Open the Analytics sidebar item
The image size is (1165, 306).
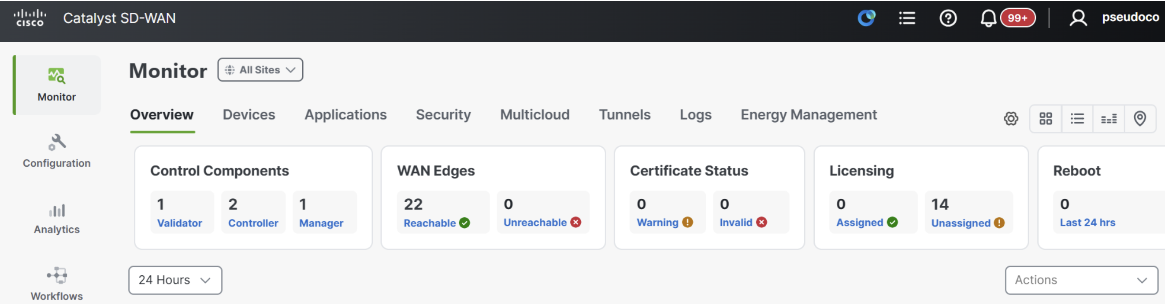pos(56,219)
